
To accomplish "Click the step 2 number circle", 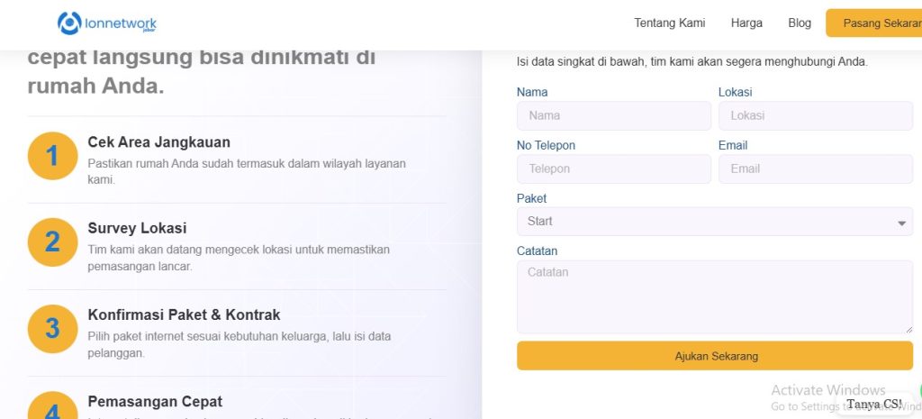I will click(x=52, y=242).
